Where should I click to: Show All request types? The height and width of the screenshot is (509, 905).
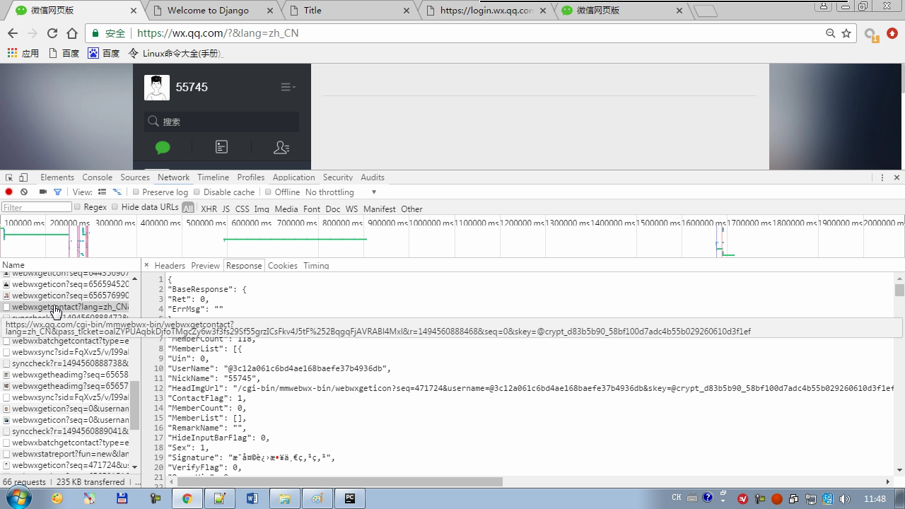pos(187,208)
